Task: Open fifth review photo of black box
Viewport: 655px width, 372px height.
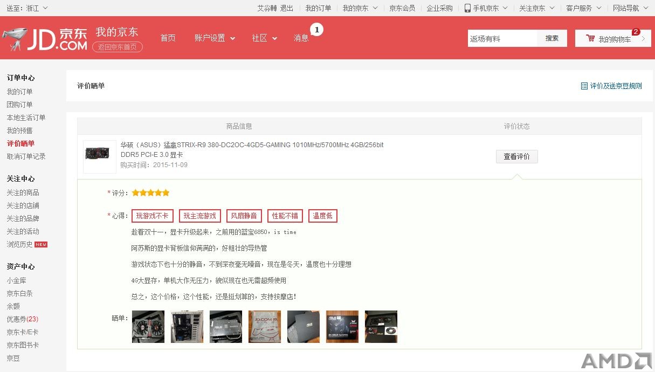Action: (304, 327)
